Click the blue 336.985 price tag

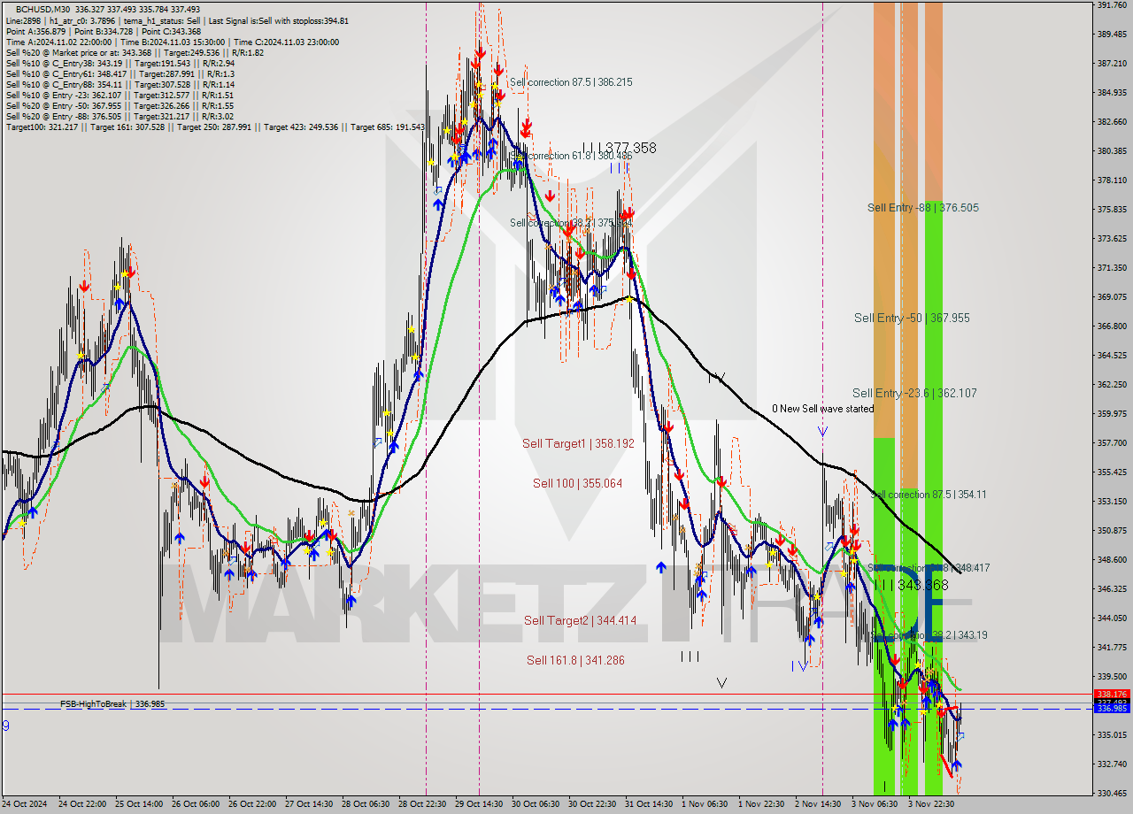[x=1112, y=709]
